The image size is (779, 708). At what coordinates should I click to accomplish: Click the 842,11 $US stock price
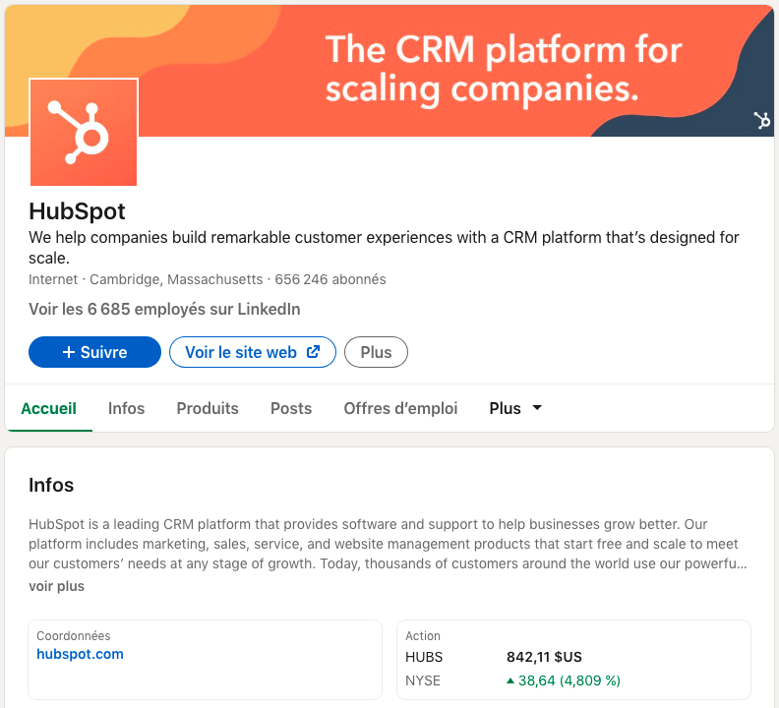click(x=544, y=657)
